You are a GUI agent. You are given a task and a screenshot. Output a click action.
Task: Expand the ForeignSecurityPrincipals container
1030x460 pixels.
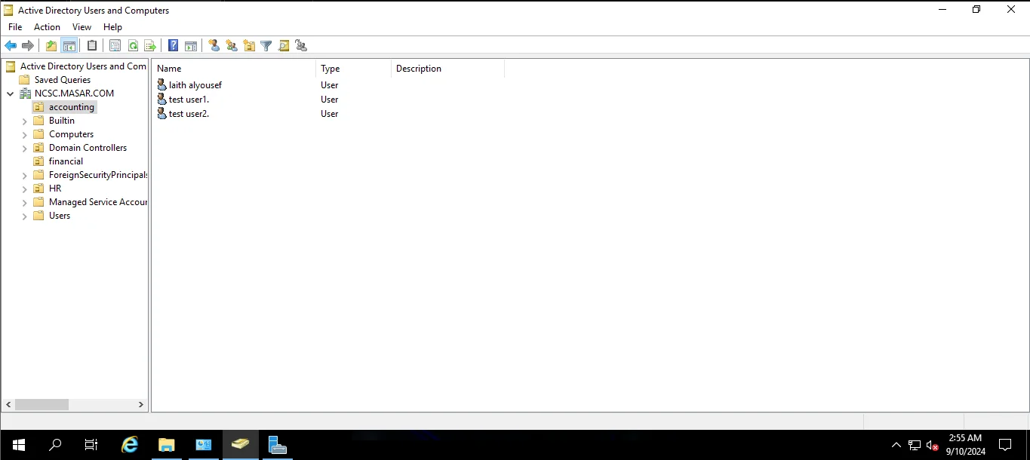point(25,175)
